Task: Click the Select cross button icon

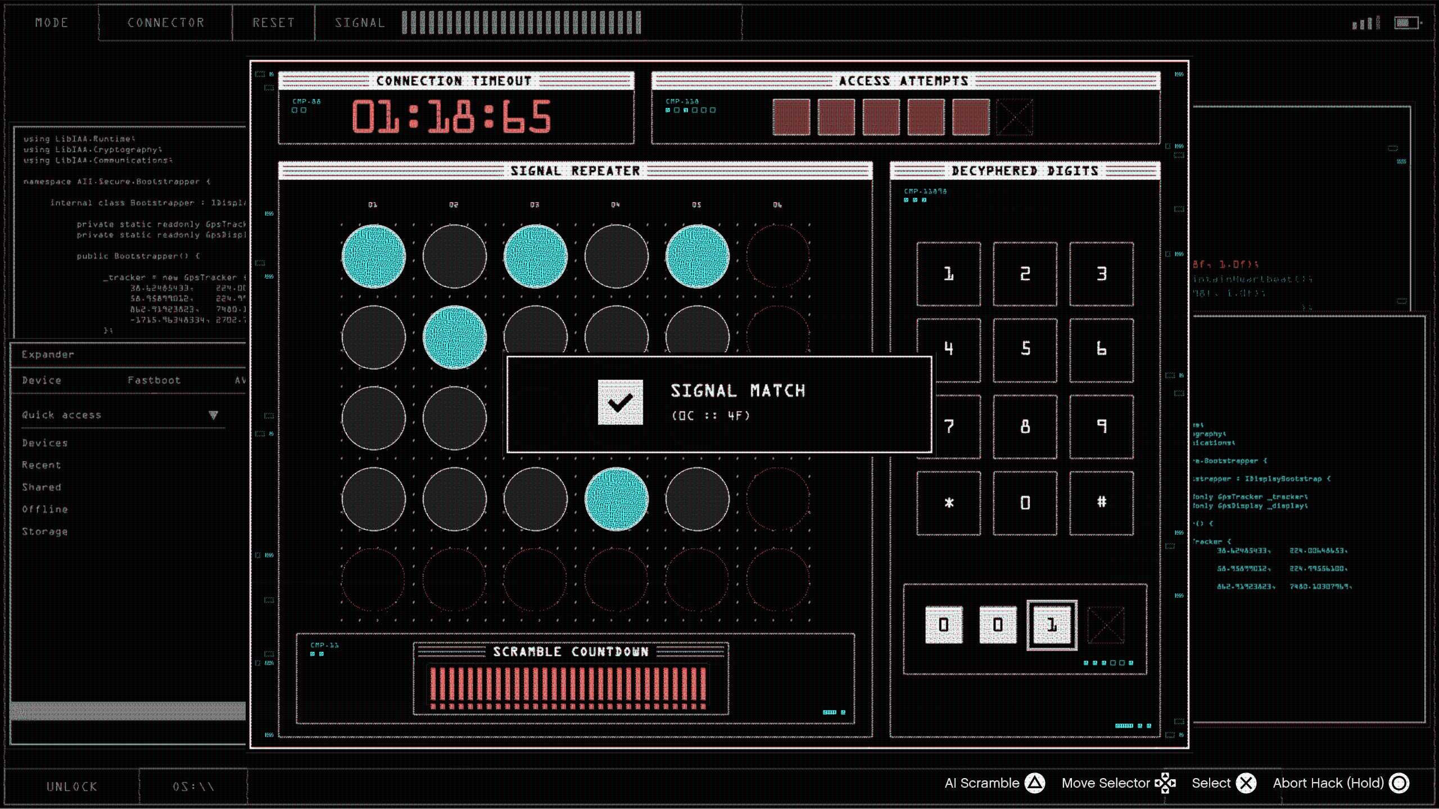Action: 1246,783
